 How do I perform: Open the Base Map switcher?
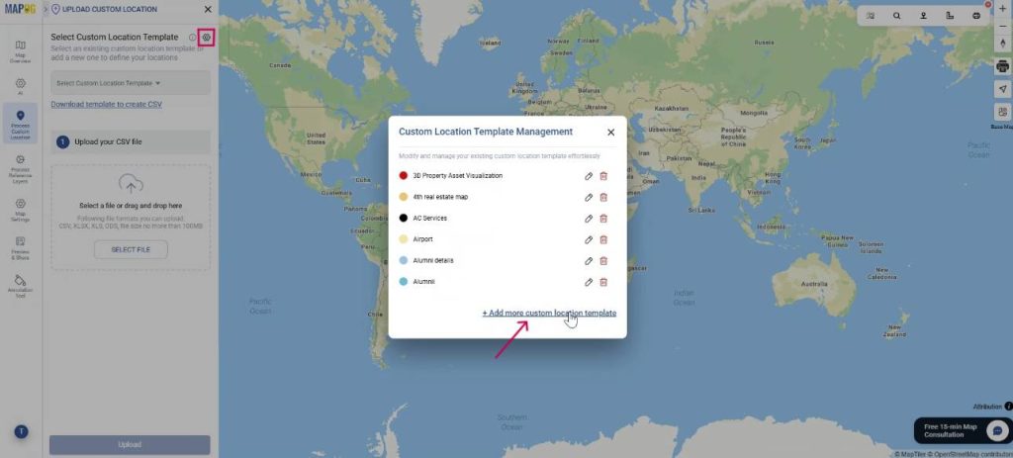[1003, 115]
